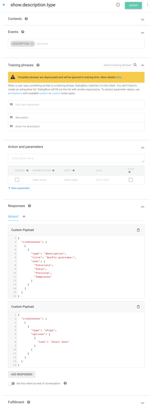This screenshot has height=409, width=153.
Task: Click the help icon next to Fulfillment
Action: coord(29,402)
